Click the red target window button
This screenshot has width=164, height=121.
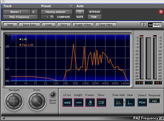[x=161, y=12]
